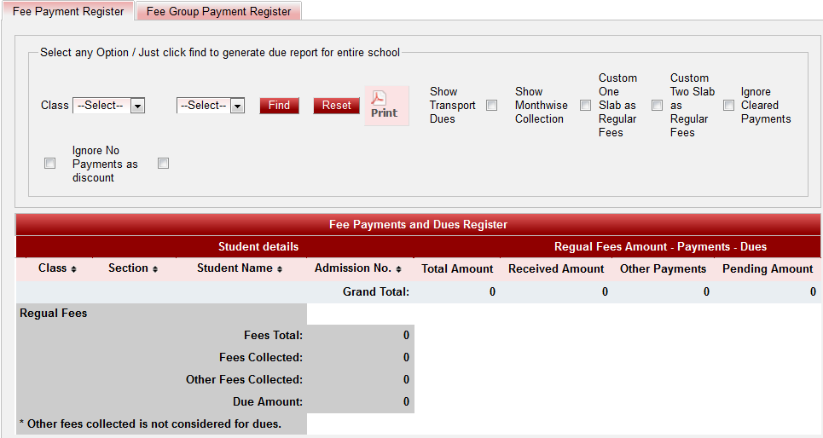
Task: Check Custom Two Slab as Regular Fees
Action: [x=728, y=106]
